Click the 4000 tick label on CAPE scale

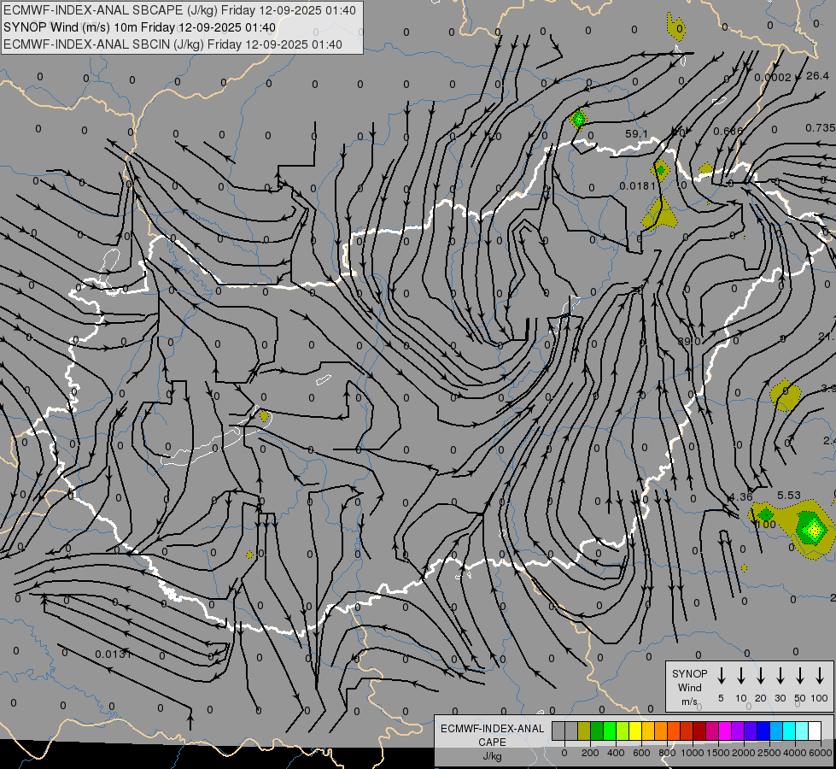pos(795,753)
